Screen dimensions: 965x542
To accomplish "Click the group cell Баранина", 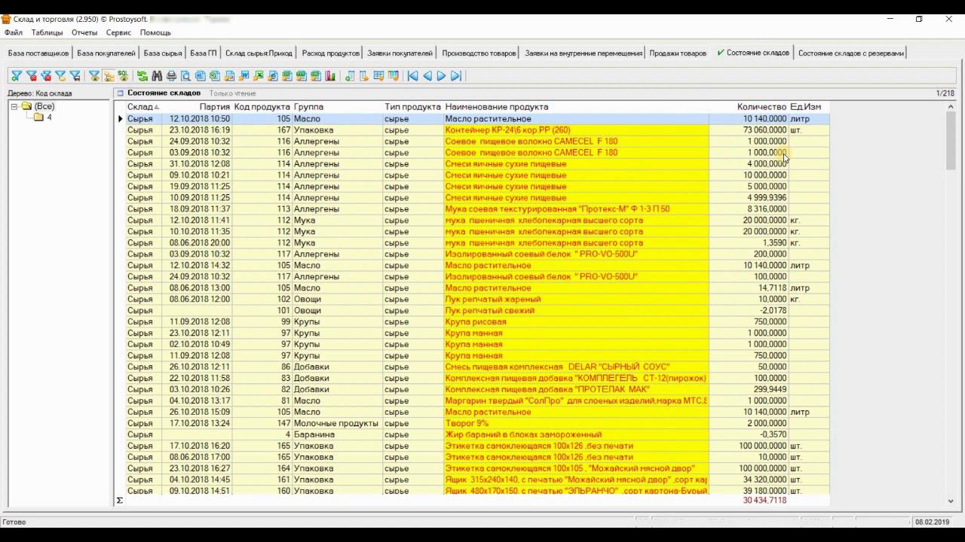I will (337, 434).
